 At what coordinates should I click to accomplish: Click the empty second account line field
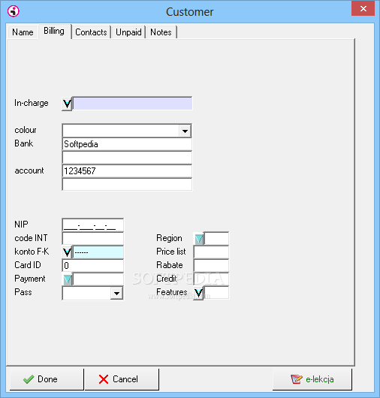pyautogui.click(x=127, y=185)
